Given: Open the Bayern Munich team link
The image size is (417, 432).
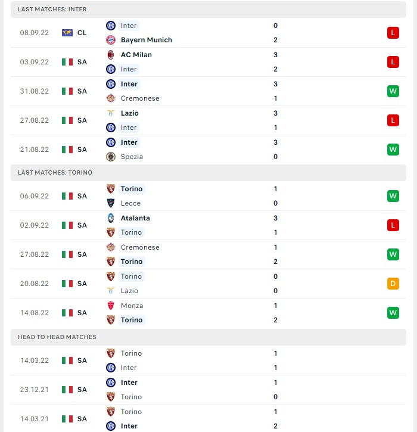Looking at the screenshot, I should tap(147, 40).
